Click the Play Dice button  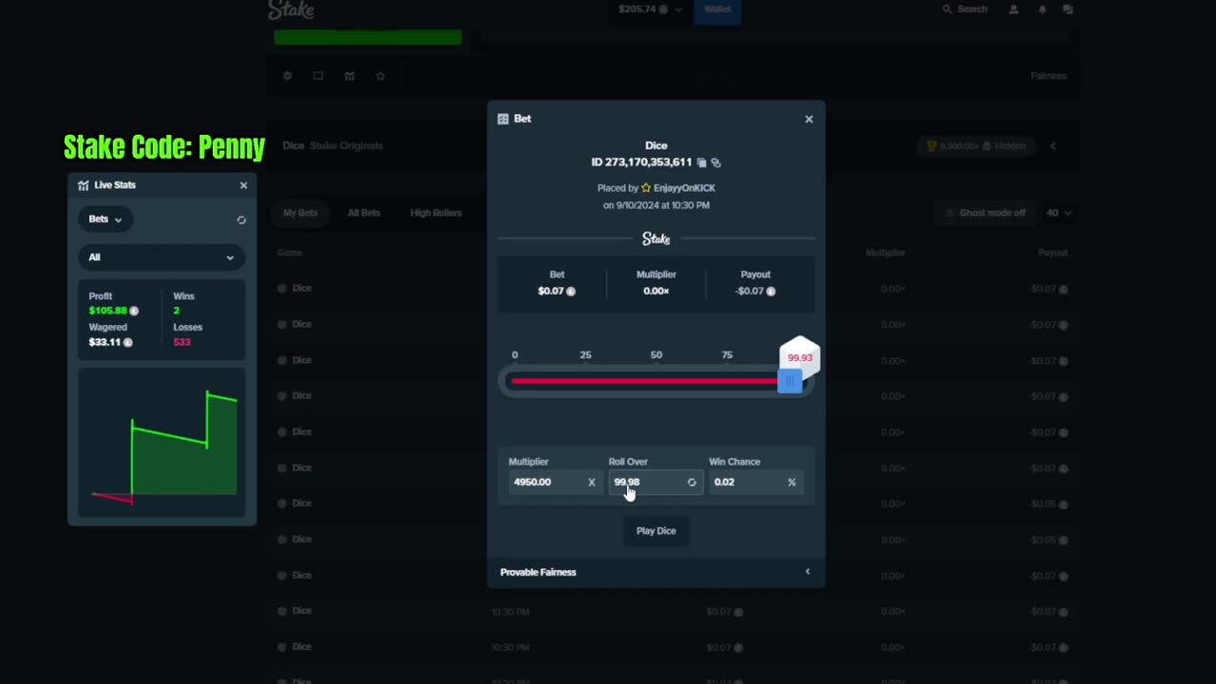point(656,531)
